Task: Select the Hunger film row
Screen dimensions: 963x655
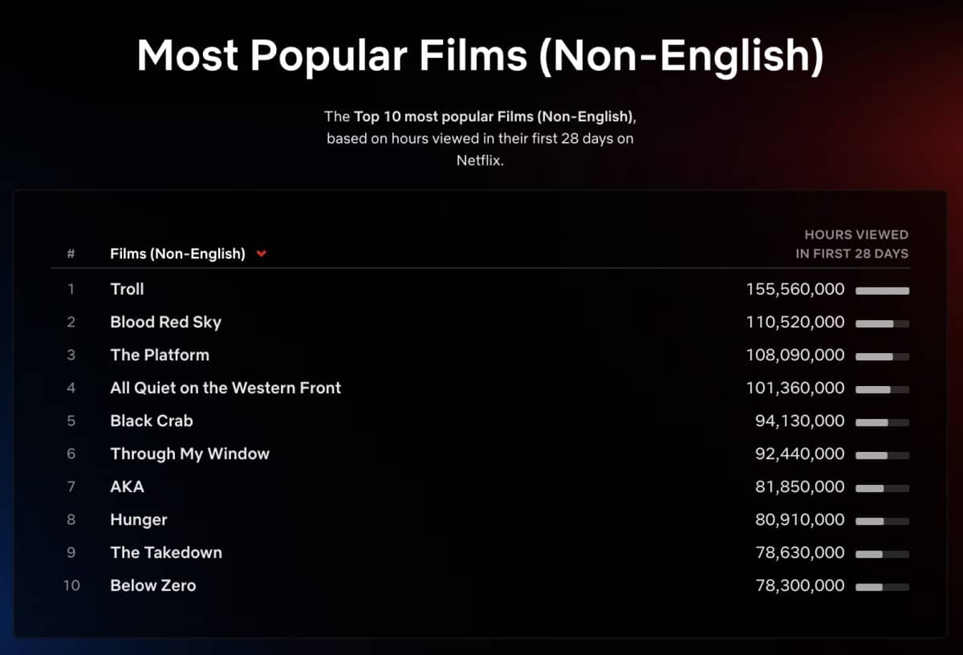Action: [x=139, y=519]
